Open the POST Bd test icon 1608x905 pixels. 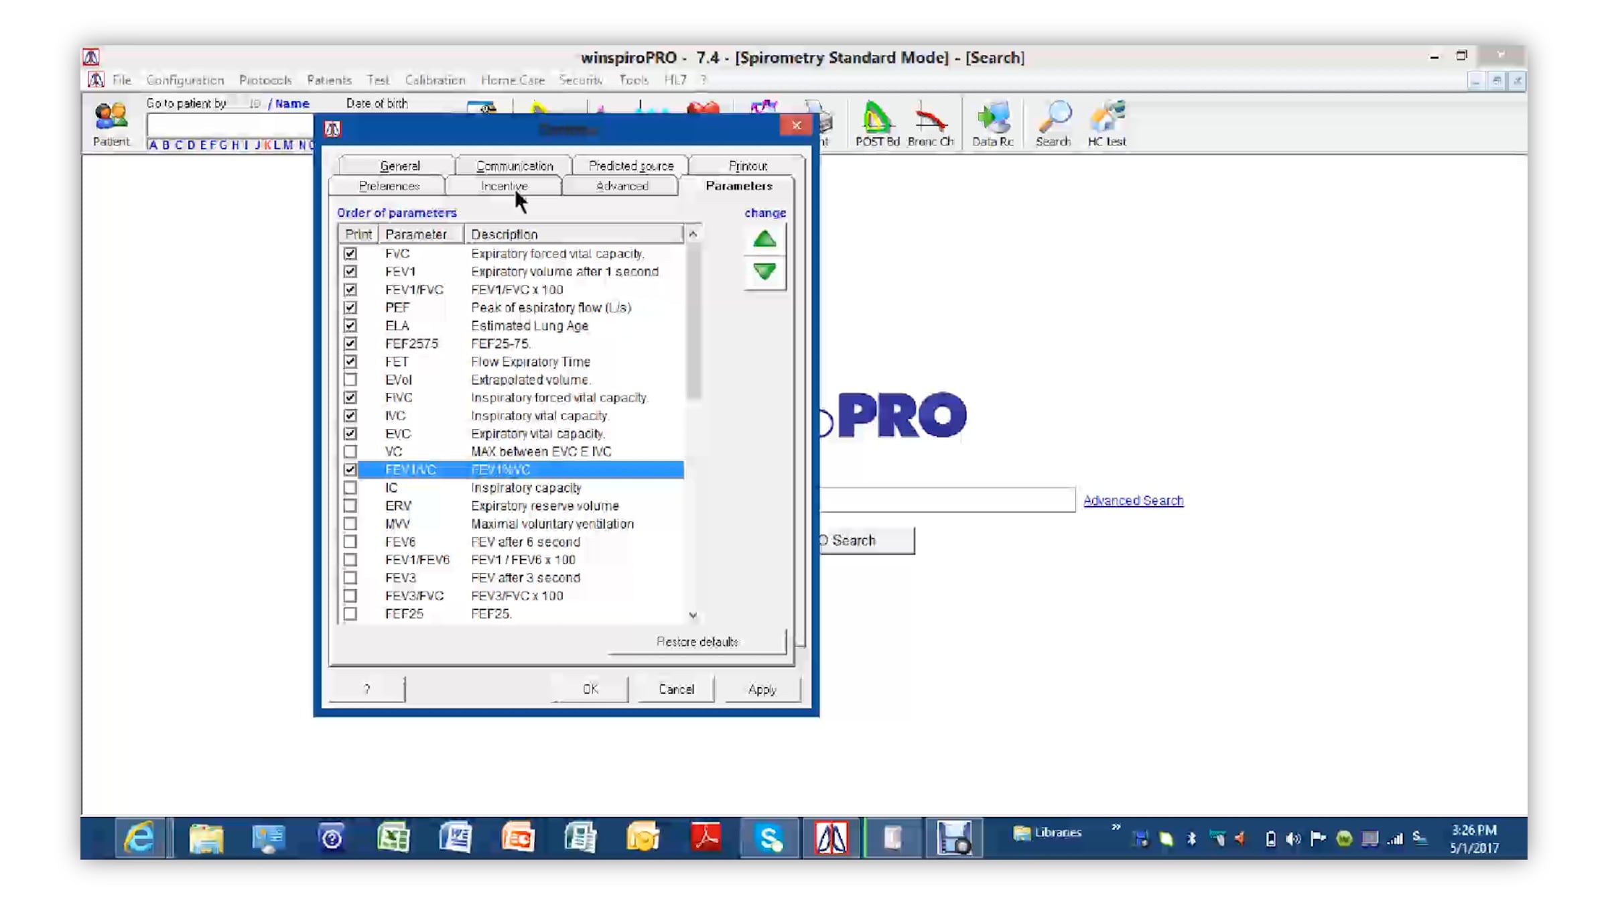click(x=876, y=123)
